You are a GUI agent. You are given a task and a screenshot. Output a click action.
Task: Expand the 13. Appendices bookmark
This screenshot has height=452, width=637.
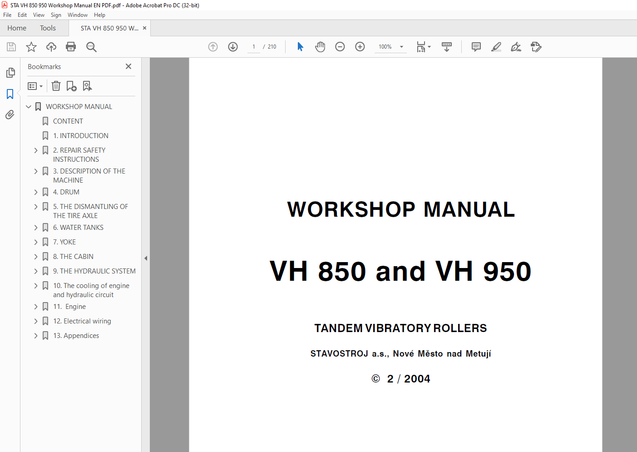point(36,336)
